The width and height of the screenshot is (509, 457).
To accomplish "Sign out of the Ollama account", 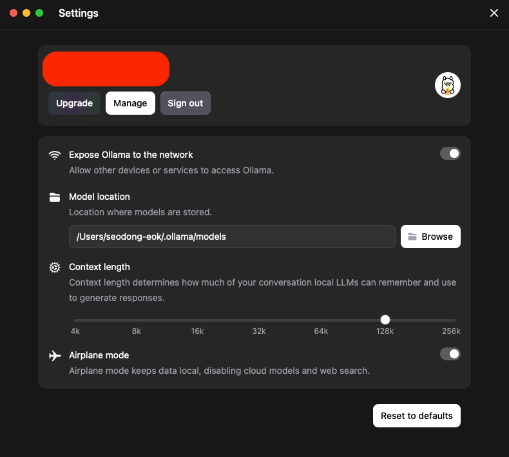I will pos(186,103).
